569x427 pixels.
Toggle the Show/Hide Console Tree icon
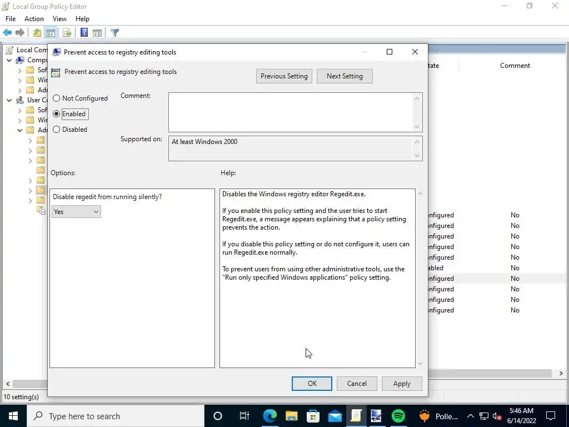pos(50,33)
